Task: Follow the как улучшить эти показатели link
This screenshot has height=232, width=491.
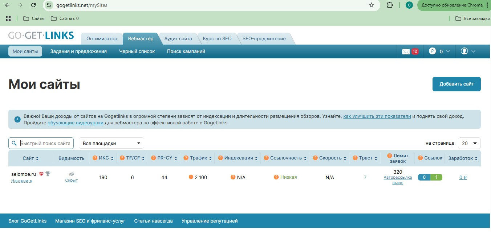Action: point(377,116)
